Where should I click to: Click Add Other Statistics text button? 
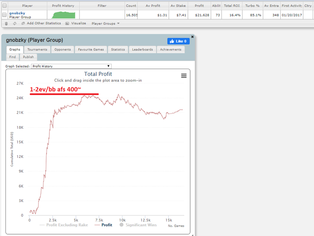pos(44,23)
